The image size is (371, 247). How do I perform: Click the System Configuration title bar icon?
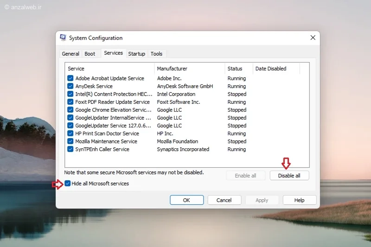[x=63, y=38]
